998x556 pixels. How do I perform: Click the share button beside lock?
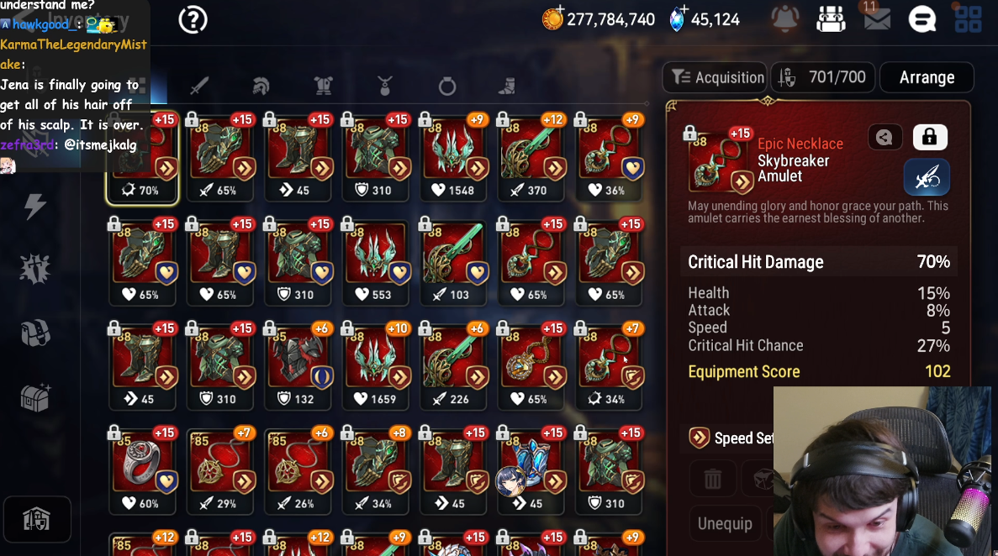coord(884,137)
